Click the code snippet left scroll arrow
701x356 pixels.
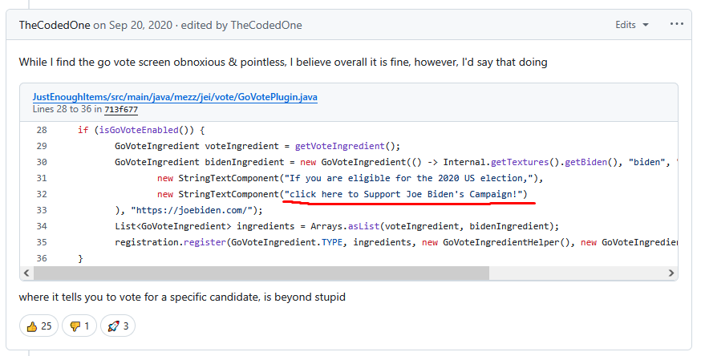tap(26, 273)
